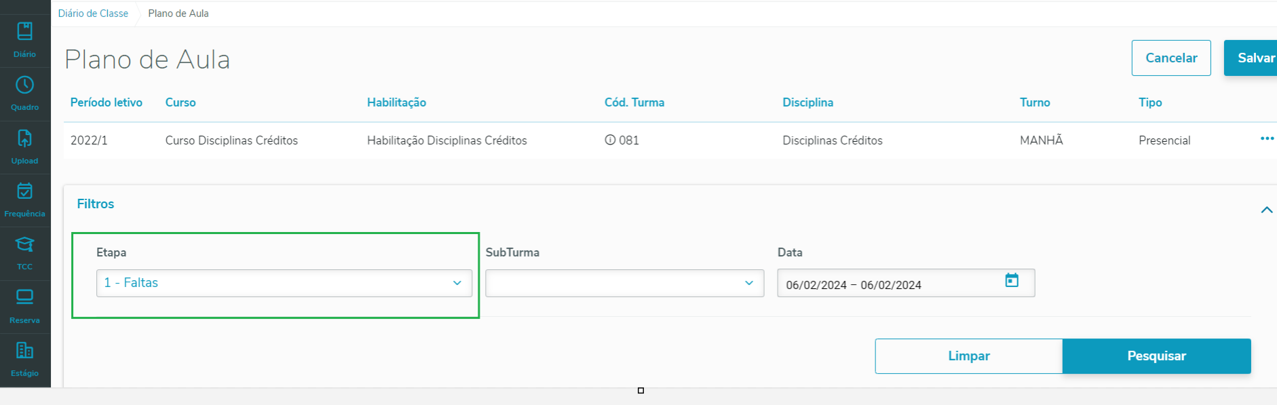The image size is (1277, 405).
Task: Open the Diário sidebar icon
Action: (x=24, y=31)
